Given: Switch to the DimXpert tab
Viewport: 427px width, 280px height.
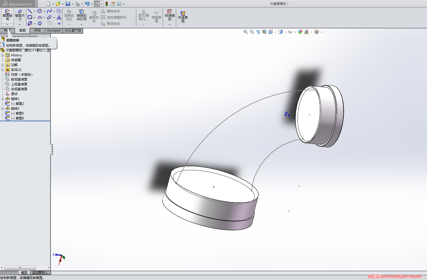Looking at the screenshot, I should (54, 30).
